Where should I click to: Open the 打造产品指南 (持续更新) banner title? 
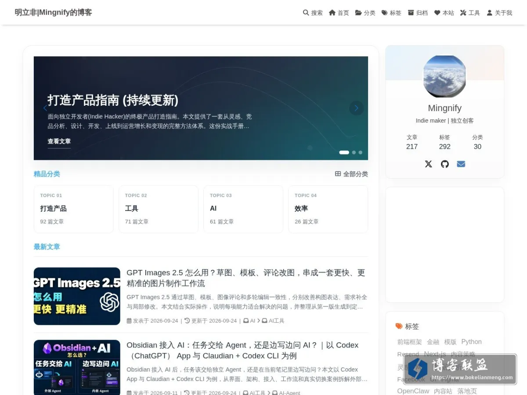pyautogui.click(x=113, y=100)
